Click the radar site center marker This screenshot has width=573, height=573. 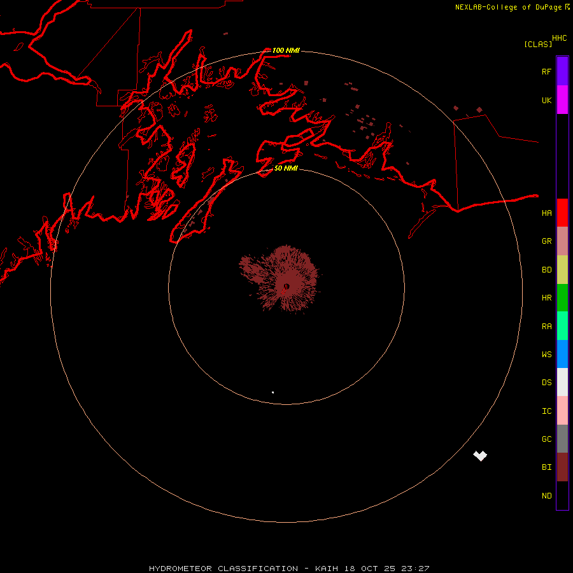(286, 286)
